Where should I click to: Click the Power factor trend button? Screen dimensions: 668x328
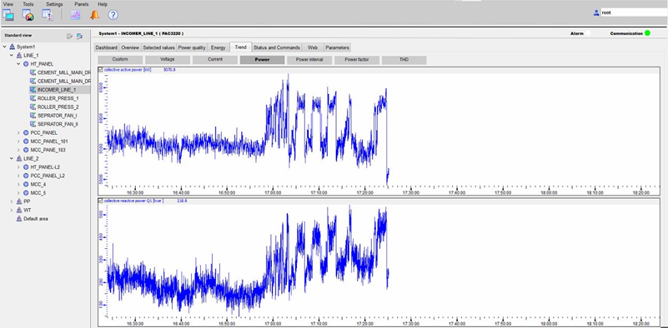click(357, 60)
